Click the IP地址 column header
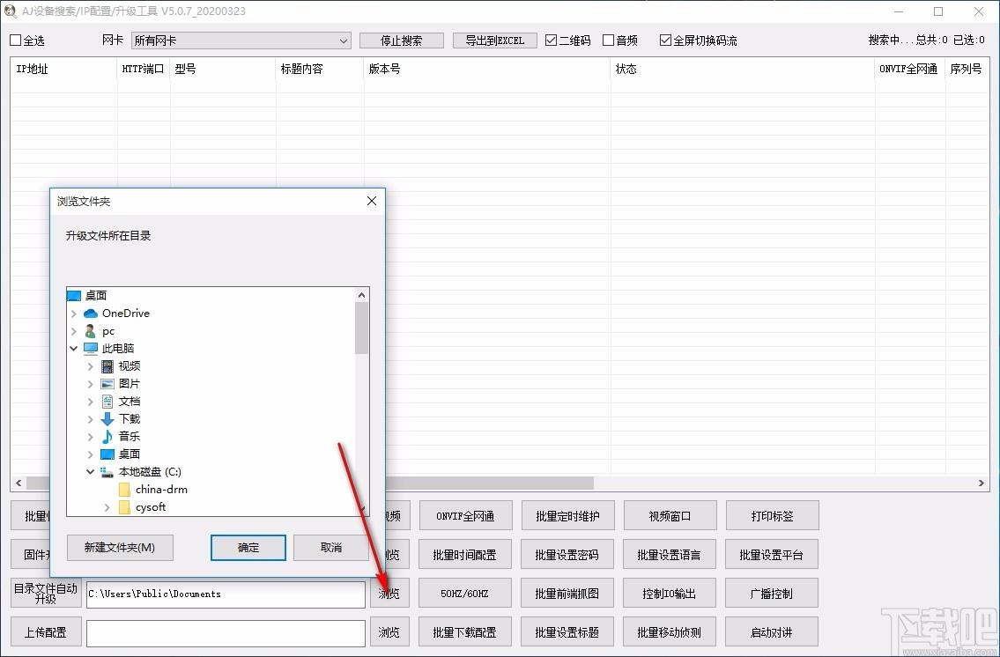Image resolution: width=1000 pixels, height=657 pixels. [x=63, y=69]
